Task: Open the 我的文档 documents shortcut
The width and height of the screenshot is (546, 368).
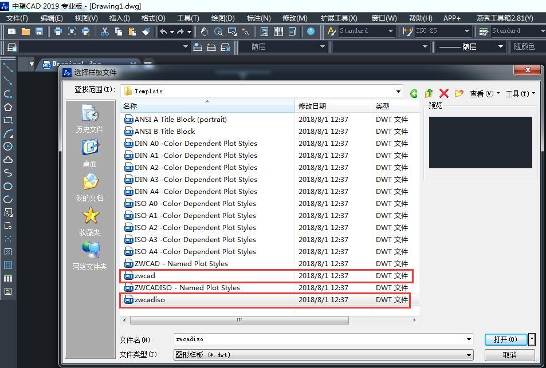Action: click(89, 188)
